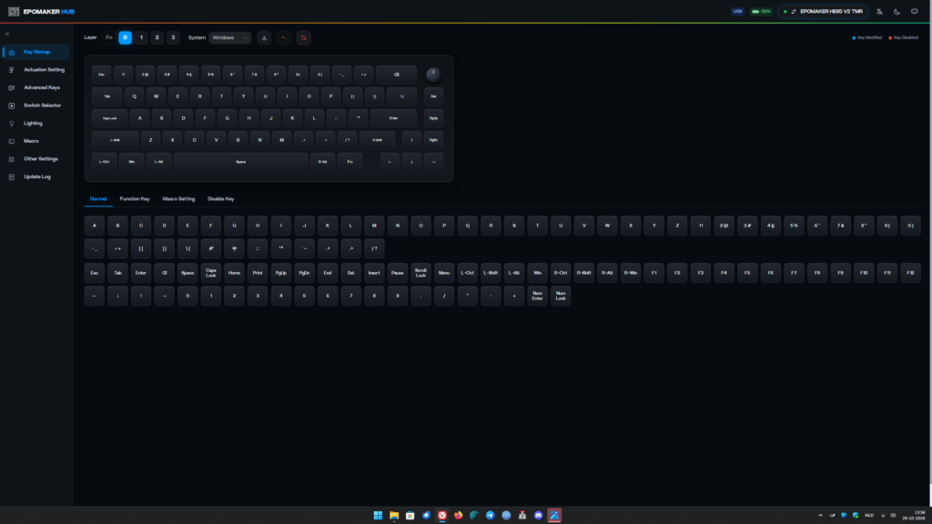Open the Windows Start menu
Screen dimensions: 932x524
pyautogui.click(x=378, y=515)
